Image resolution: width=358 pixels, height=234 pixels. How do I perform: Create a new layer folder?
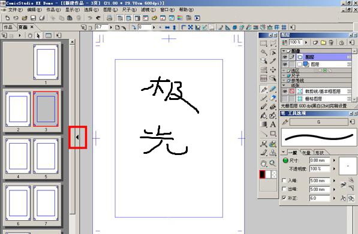click(x=323, y=42)
